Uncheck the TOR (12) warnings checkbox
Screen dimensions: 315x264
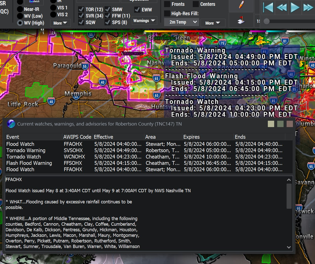[81, 9]
